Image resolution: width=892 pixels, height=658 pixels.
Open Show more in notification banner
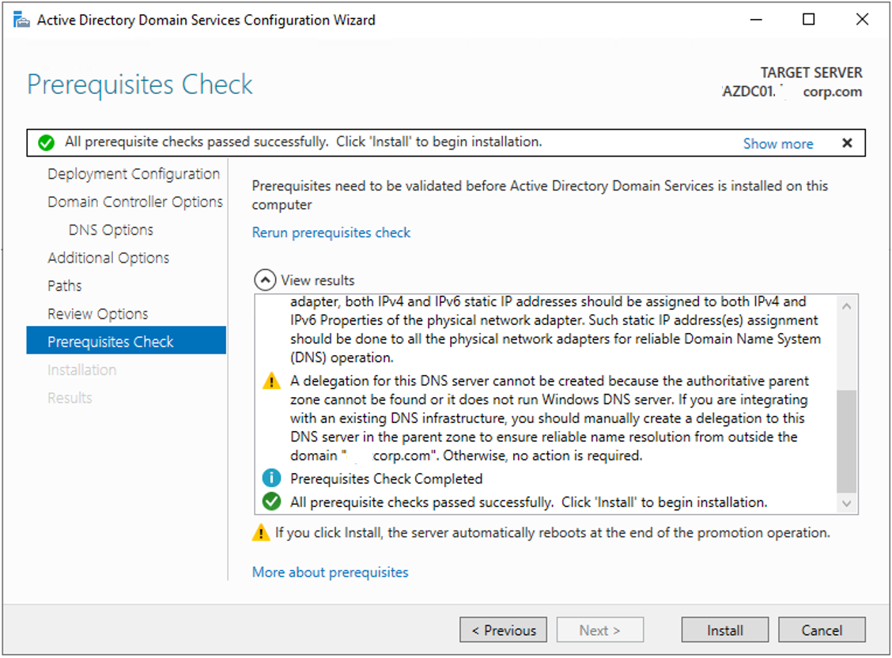coord(777,144)
